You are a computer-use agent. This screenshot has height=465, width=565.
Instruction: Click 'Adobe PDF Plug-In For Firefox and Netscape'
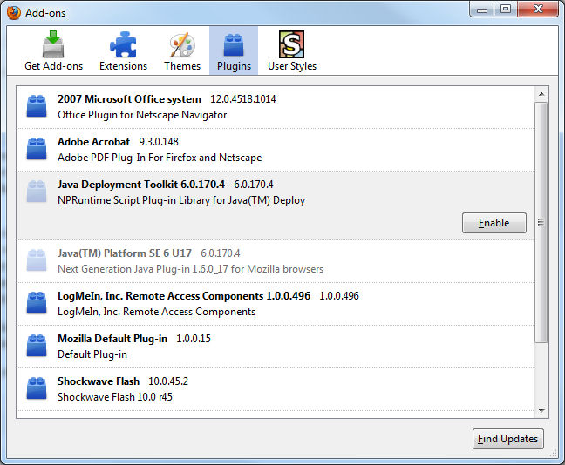click(x=160, y=158)
